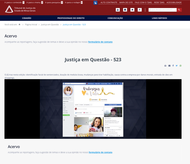Print the page using the printer icon
190x164 pixels.
click(165, 66)
